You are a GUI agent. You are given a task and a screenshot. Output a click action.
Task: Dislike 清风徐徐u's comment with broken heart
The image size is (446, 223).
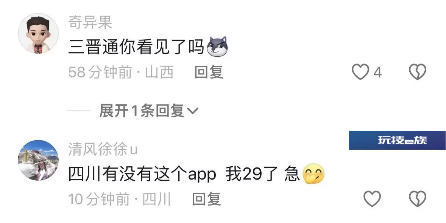[x=418, y=198]
